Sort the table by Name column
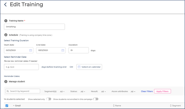This screenshot has height=109, width=185. pos(117,106)
